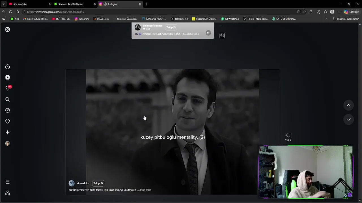Go to next reel arrow
362x203 pixels.
click(348, 119)
